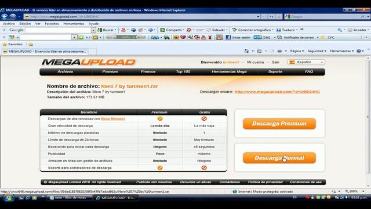
Task: Click Archivos in the Megaupload navigation bar
Action: coord(66,71)
